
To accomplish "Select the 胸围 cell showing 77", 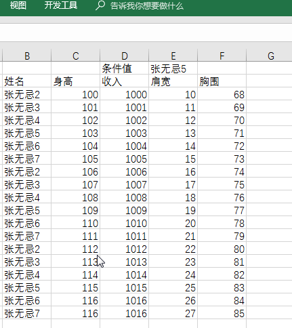I will pos(222,210).
